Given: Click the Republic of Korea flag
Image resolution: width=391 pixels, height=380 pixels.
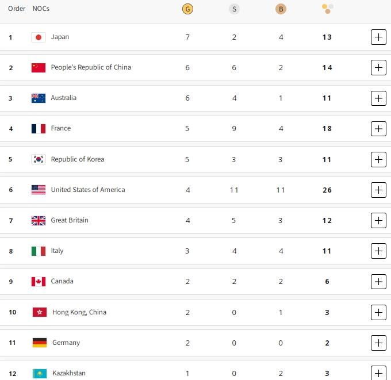Looking at the screenshot, I should pos(39,159).
